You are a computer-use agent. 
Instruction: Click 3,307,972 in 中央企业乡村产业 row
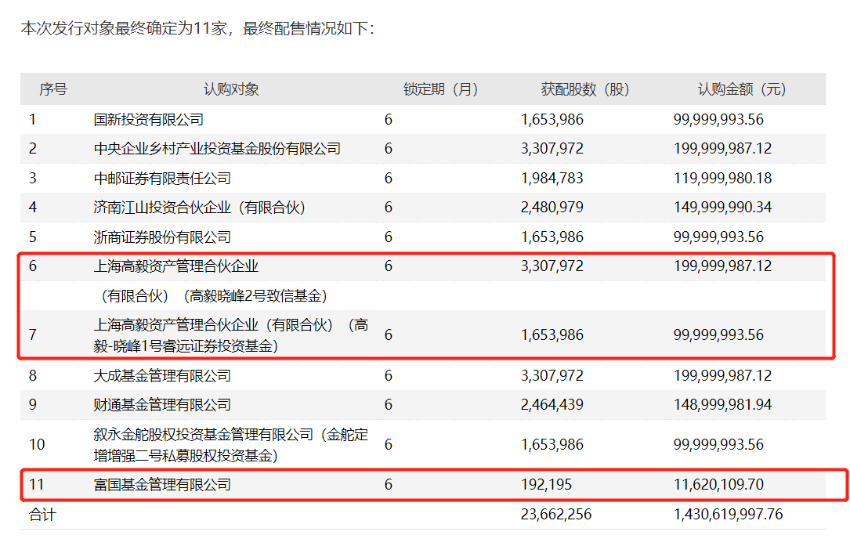coord(552,149)
